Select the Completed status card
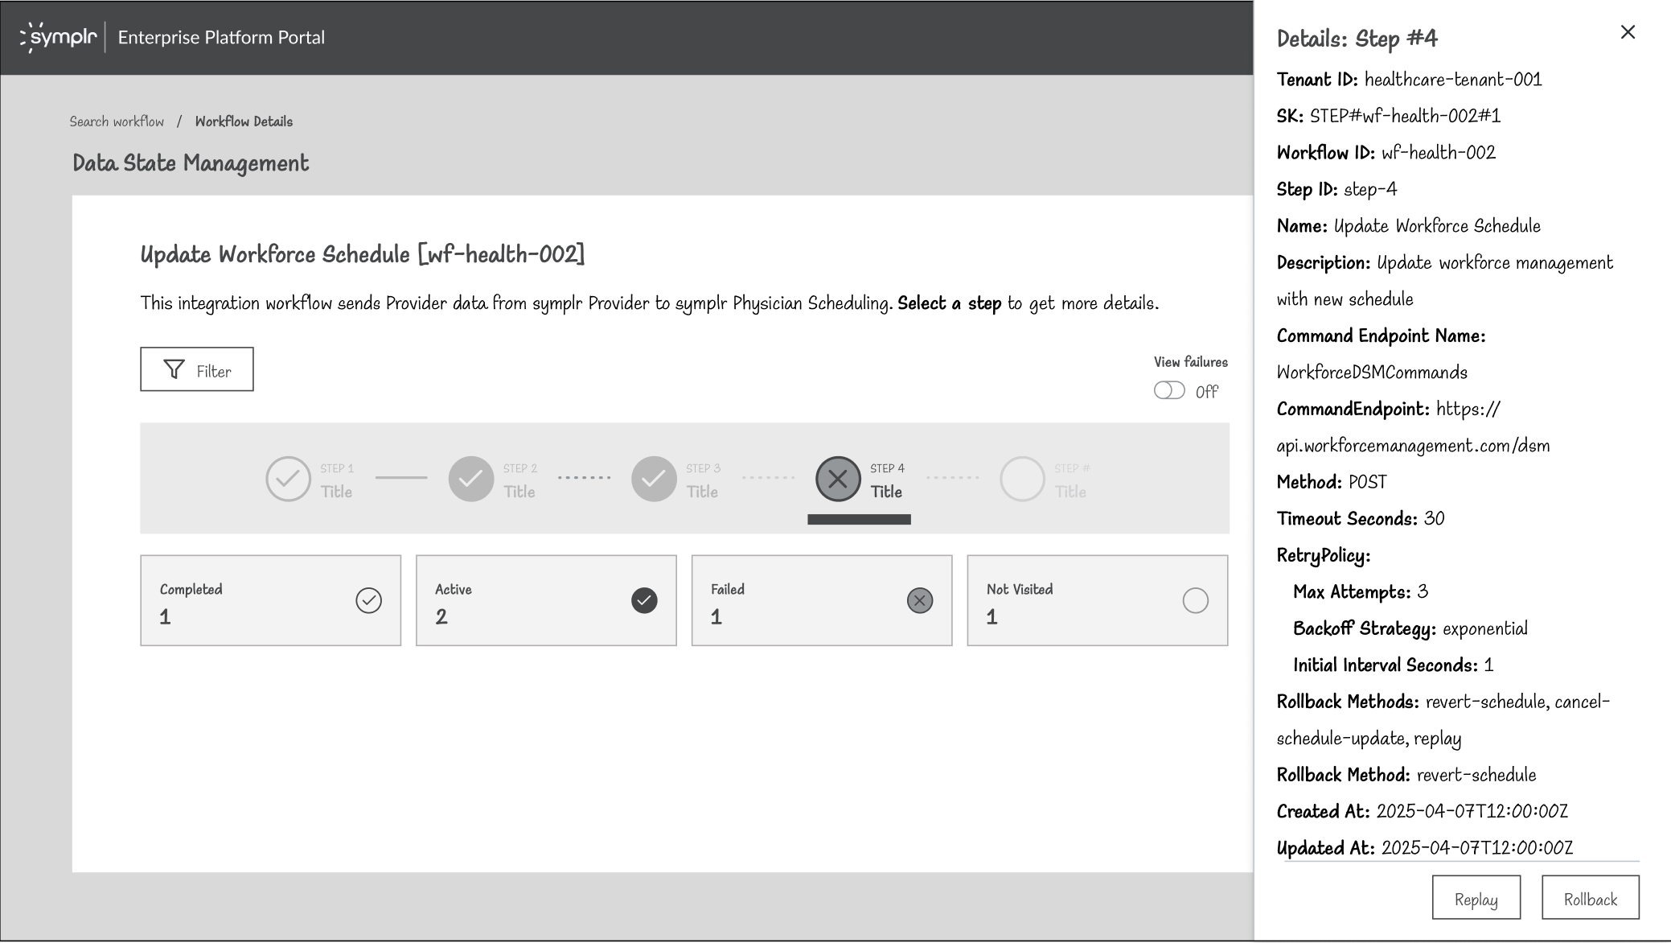 [x=271, y=600]
